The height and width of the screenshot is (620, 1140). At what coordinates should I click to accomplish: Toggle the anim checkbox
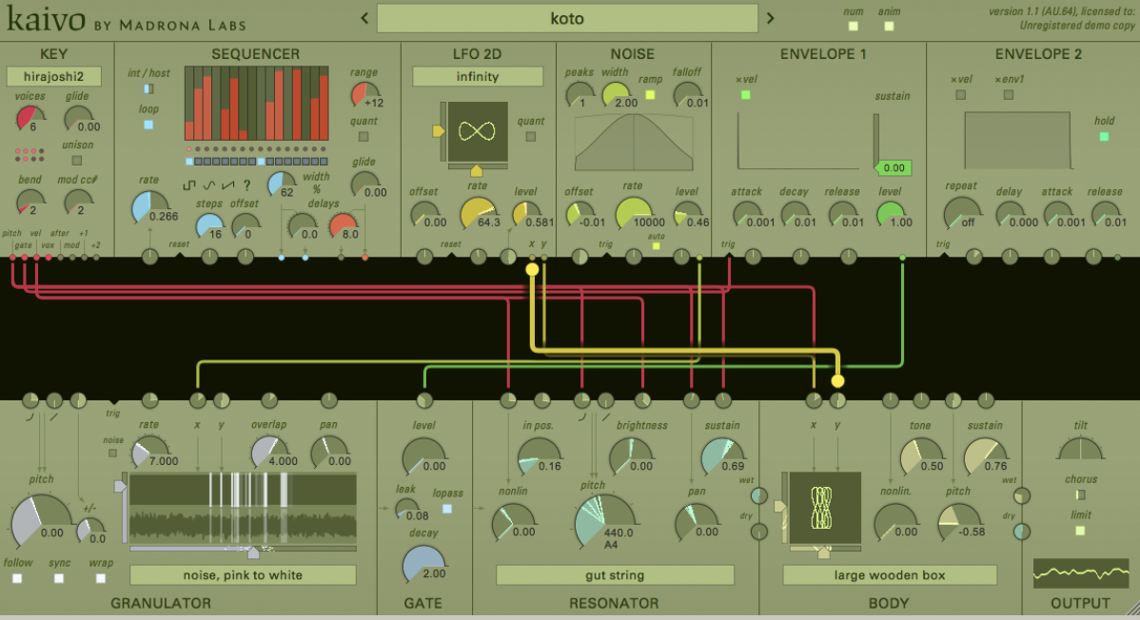(x=889, y=27)
